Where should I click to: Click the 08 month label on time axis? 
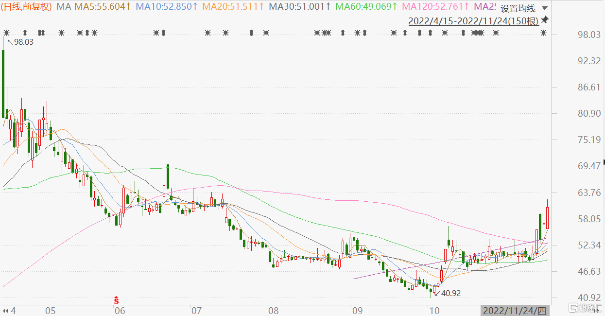click(273, 310)
